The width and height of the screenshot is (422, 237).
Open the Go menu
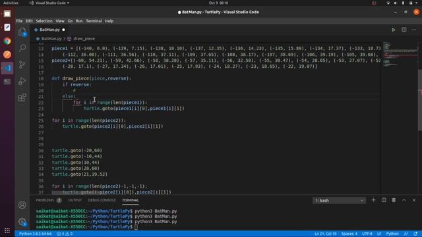tap(70, 21)
